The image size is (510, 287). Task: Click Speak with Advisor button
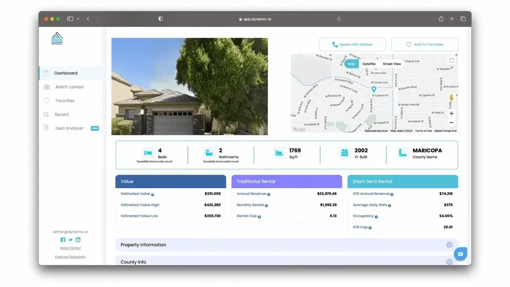(352, 44)
